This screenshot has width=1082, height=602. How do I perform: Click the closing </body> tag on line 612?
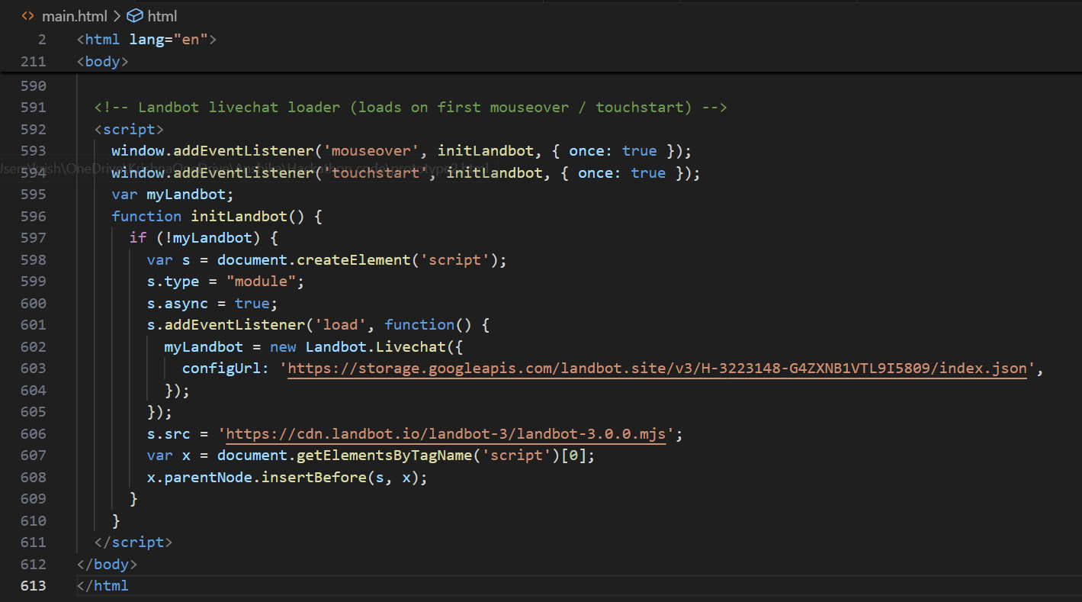[x=107, y=565]
